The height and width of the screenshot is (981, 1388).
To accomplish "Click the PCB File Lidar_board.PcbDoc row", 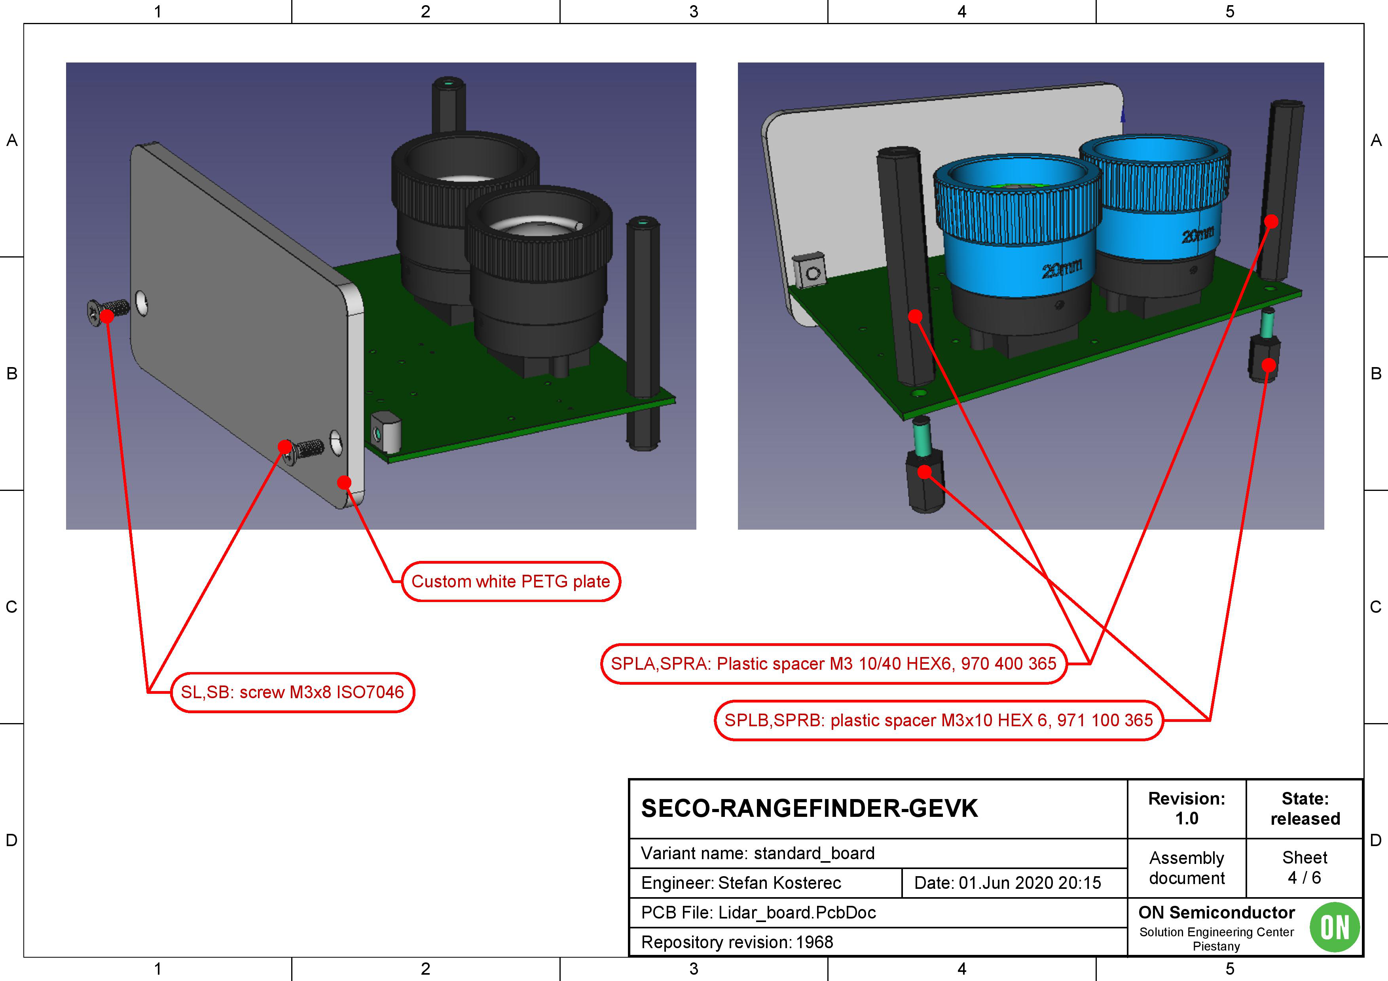I will [758, 913].
